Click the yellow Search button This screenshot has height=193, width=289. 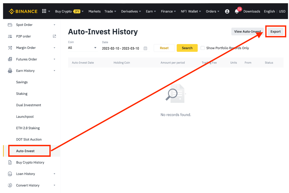tap(187, 48)
